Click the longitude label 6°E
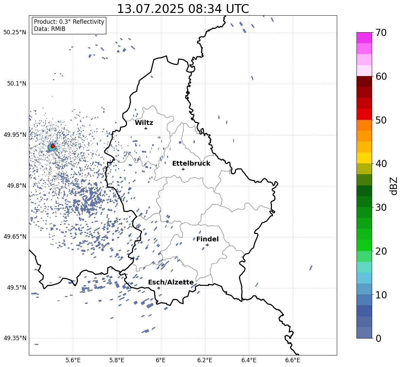Screen dimensions: 402x367 click(161, 361)
